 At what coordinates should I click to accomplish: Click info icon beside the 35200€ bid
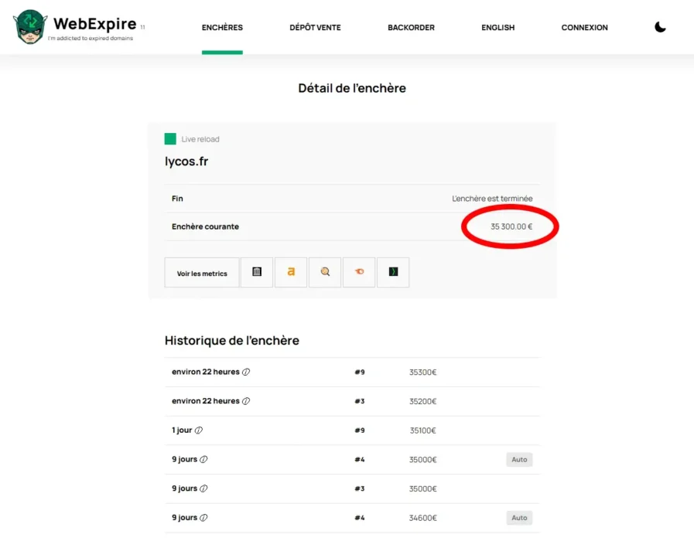point(246,401)
